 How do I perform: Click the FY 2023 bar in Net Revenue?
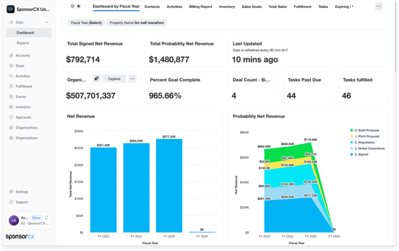coord(103,190)
